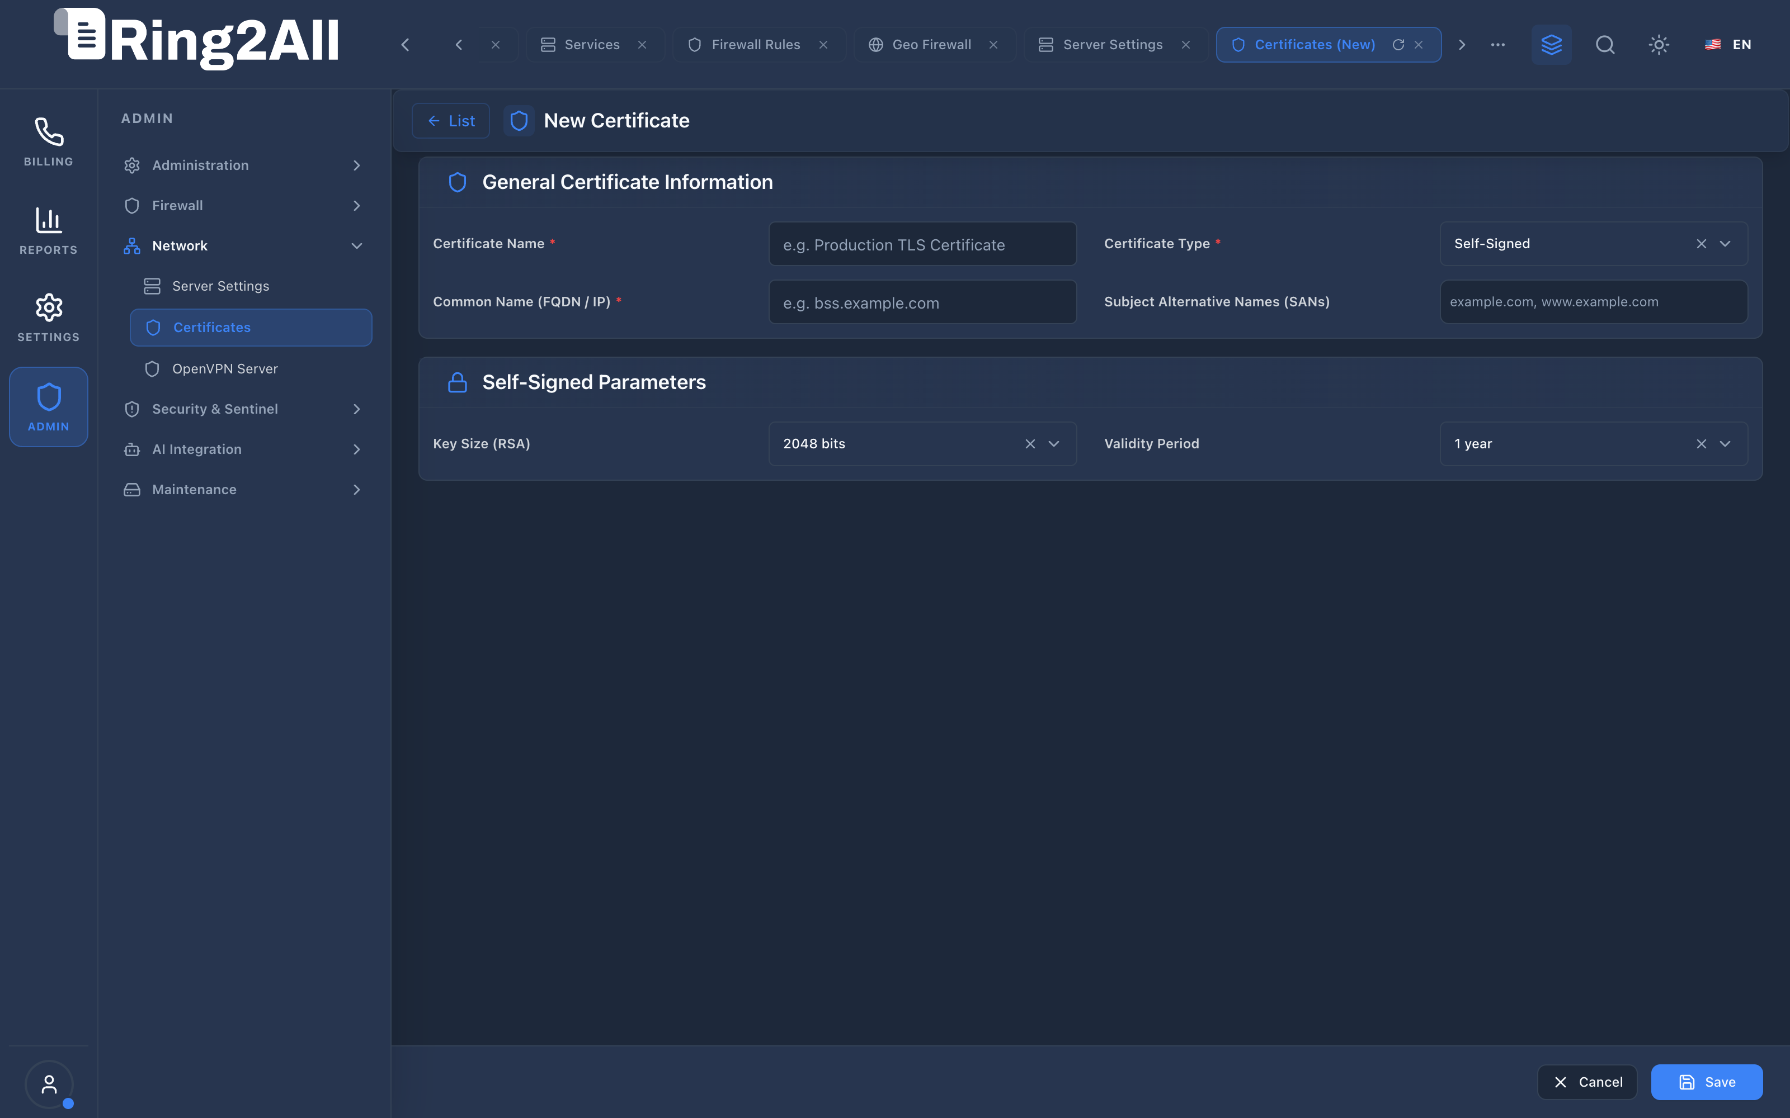Open the Key Size (RSA) dropdown
1790x1118 pixels.
pyautogui.click(x=922, y=444)
